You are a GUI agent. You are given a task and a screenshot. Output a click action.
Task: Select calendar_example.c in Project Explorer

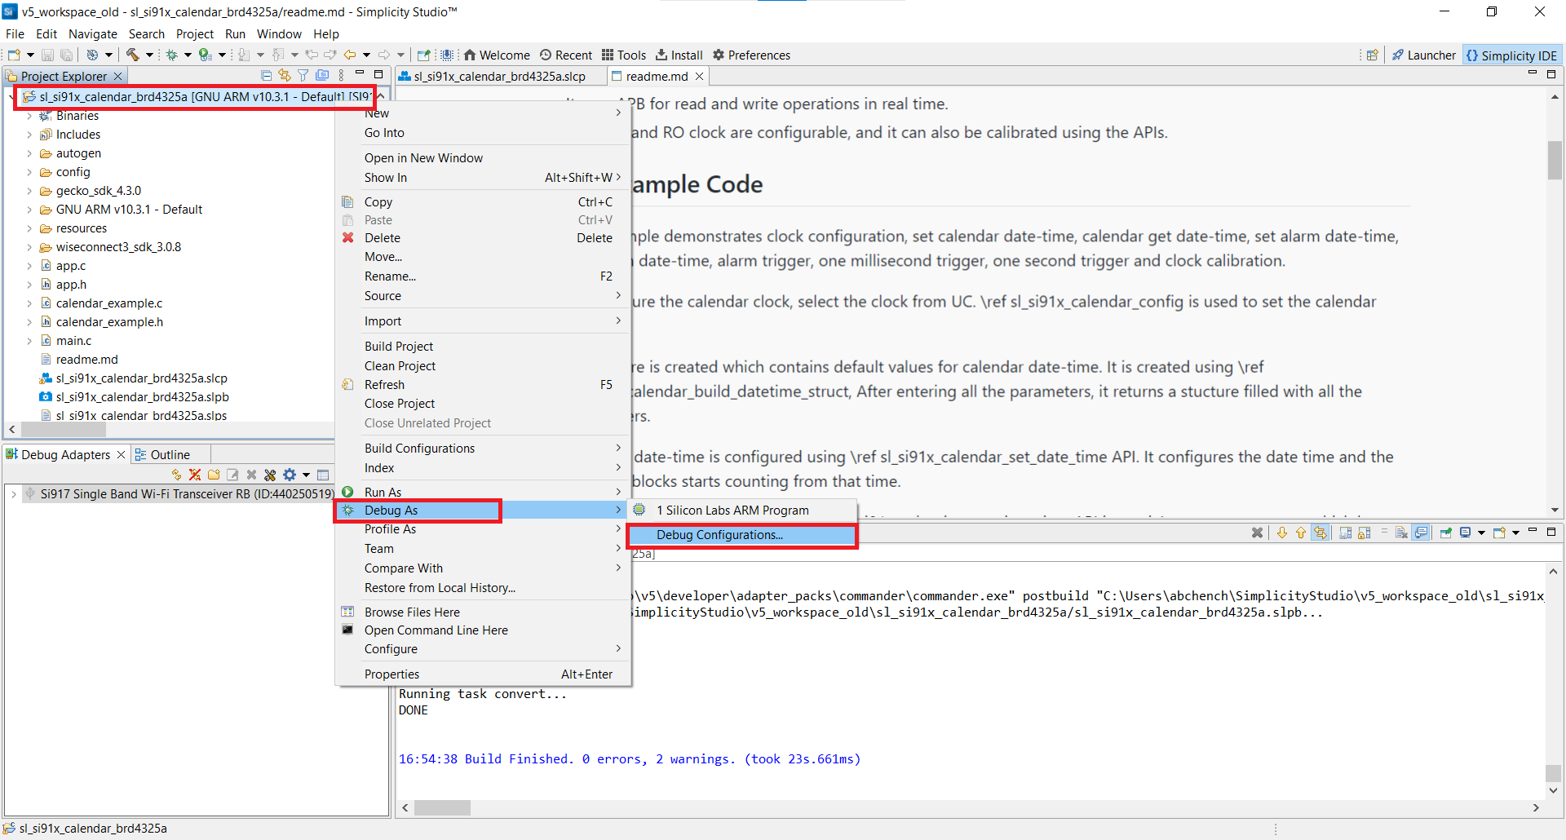pos(108,303)
